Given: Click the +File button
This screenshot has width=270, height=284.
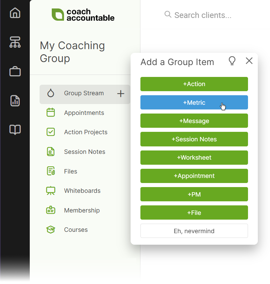Looking at the screenshot, I should point(194,212).
